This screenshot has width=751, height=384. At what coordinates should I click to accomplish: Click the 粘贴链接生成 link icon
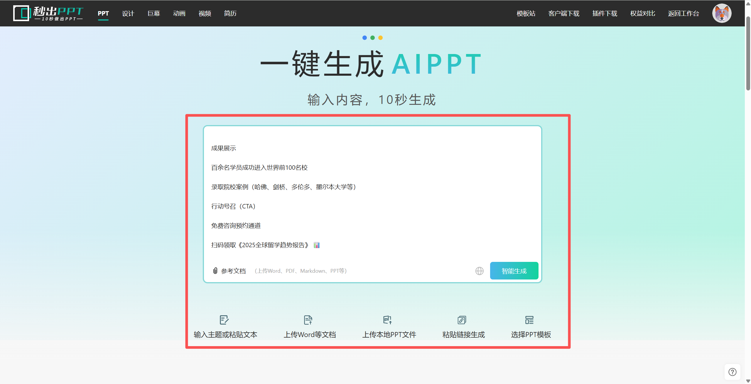coord(462,320)
